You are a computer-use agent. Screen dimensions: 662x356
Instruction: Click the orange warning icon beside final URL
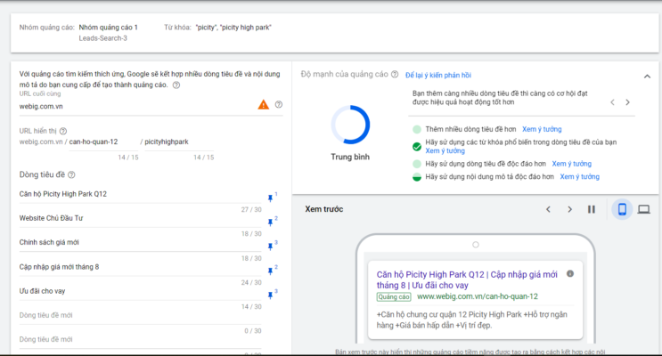(x=263, y=105)
